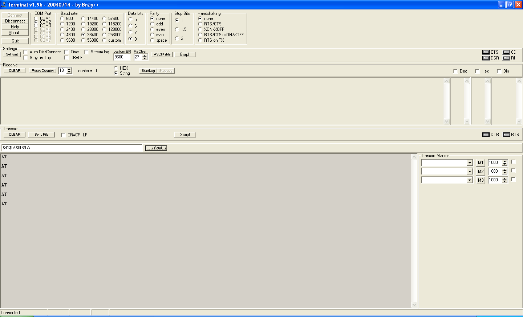Toggle the DTR indicator button

486,135
